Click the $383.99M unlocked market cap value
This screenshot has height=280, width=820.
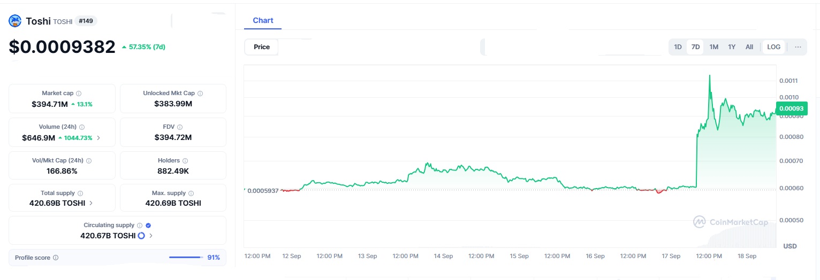pos(173,104)
